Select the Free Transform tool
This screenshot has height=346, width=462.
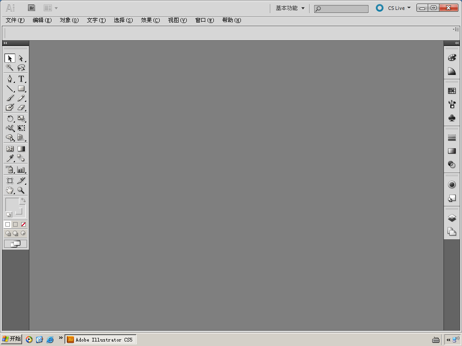coord(21,128)
